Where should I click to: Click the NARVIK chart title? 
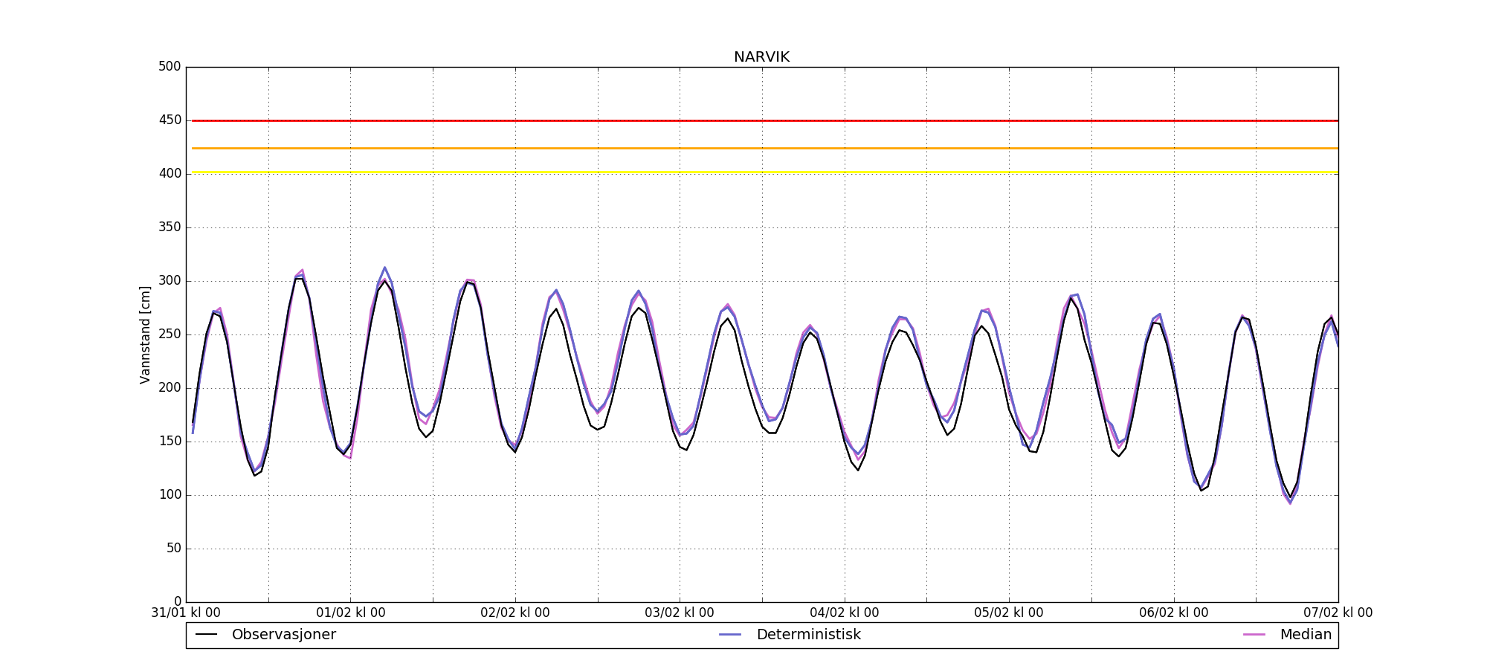[761, 57]
